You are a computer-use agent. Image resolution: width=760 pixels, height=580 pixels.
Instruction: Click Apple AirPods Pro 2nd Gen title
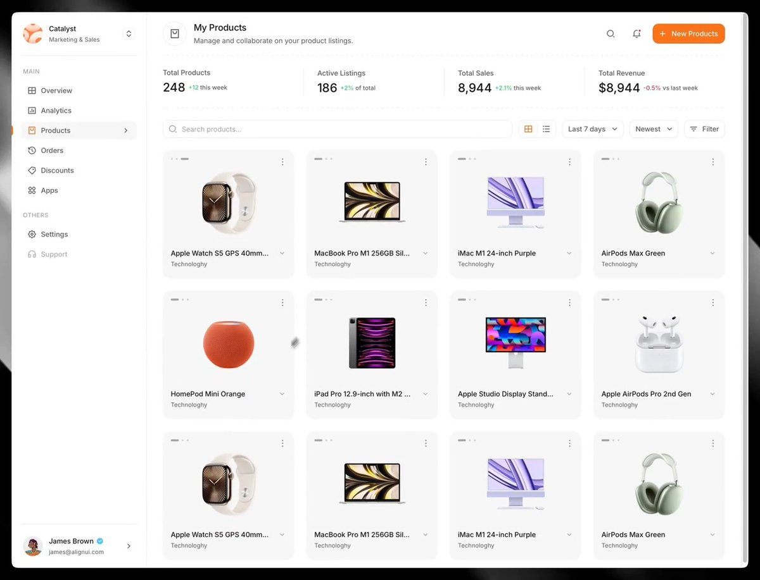[646, 394]
